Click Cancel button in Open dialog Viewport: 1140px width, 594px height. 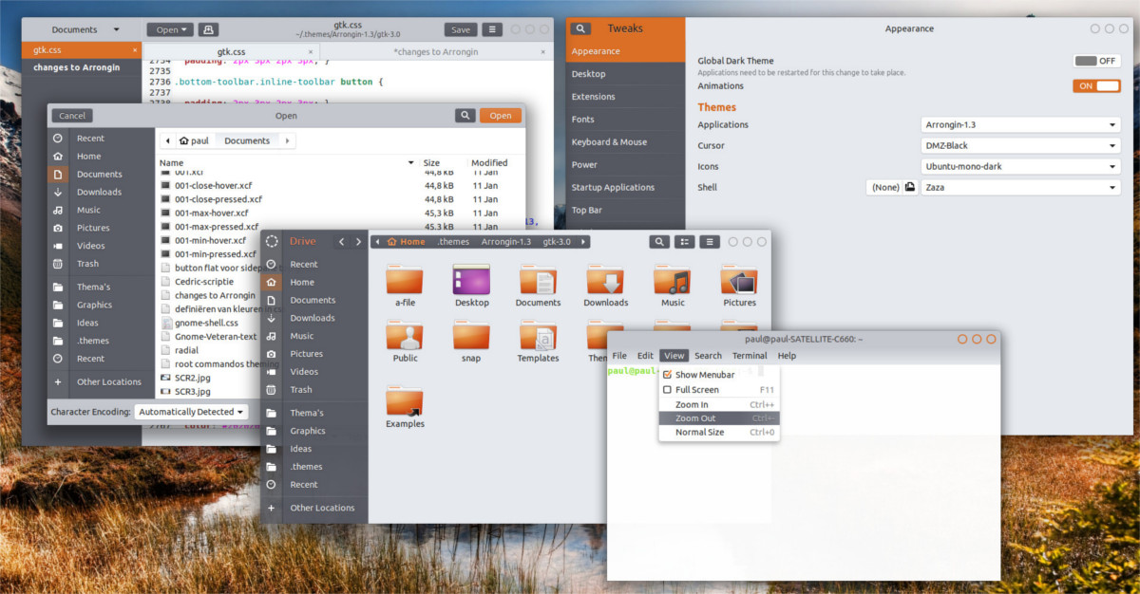(x=72, y=116)
